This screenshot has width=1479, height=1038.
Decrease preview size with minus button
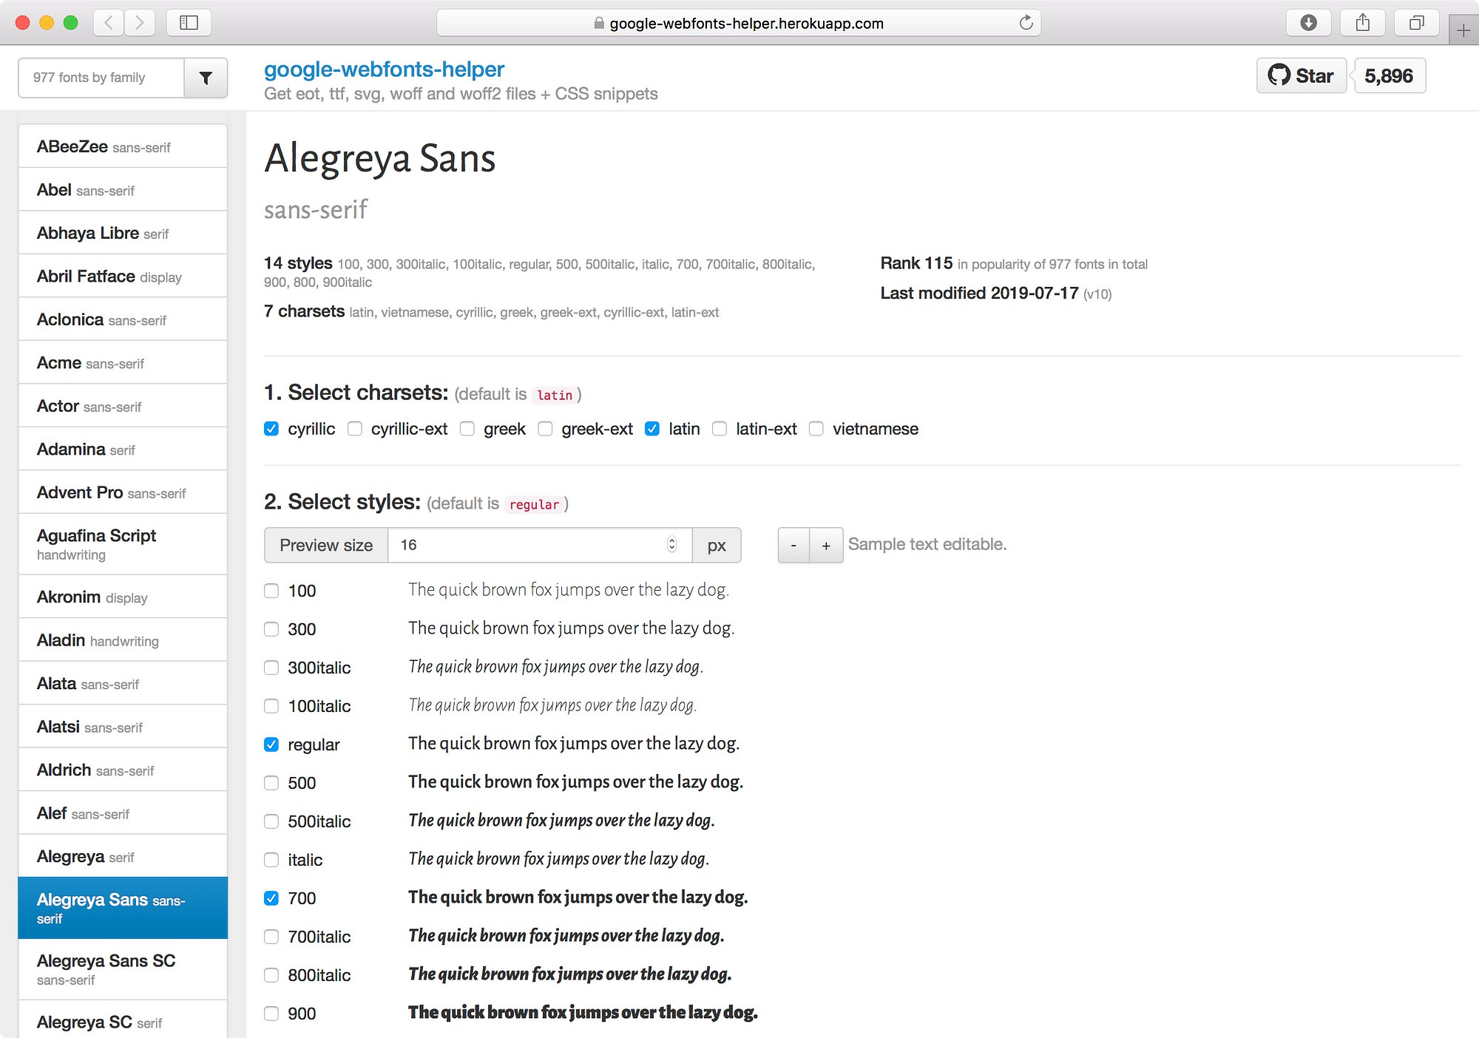click(793, 545)
